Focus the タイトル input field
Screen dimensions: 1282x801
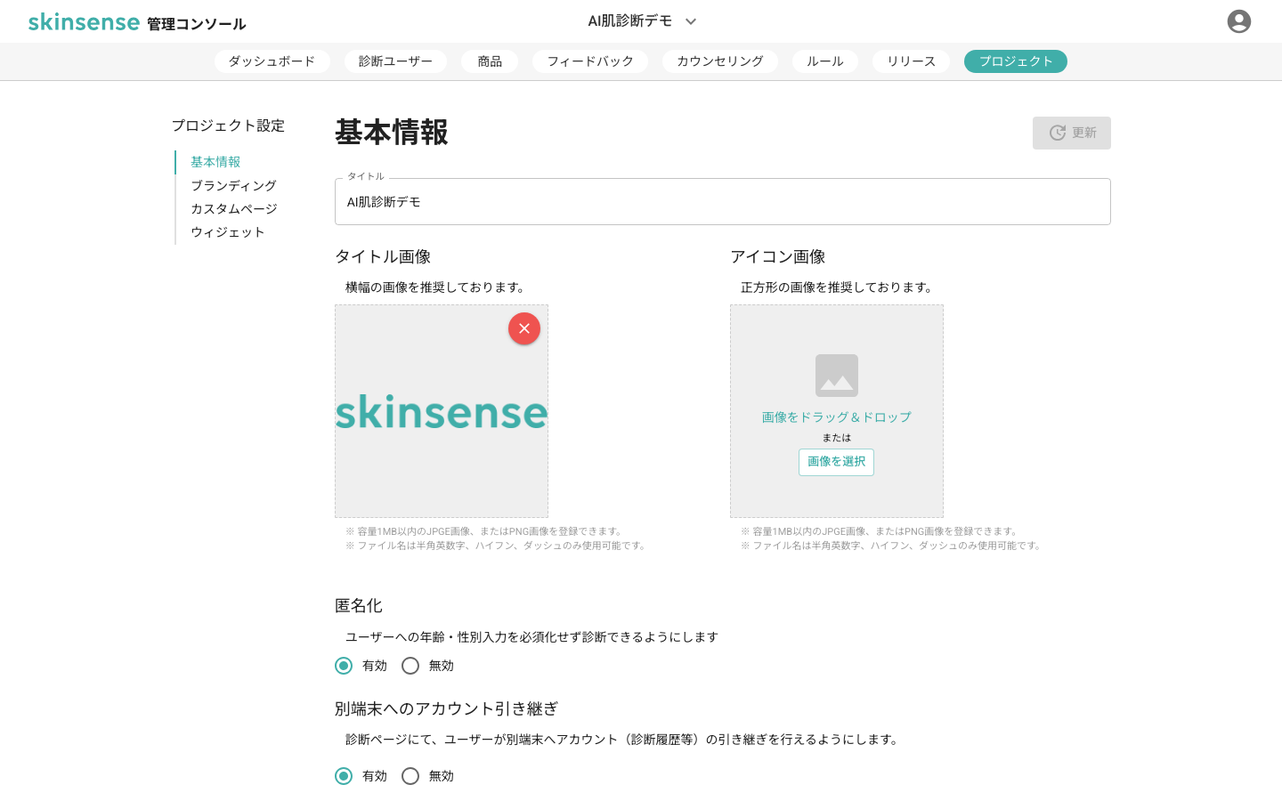point(723,202)
